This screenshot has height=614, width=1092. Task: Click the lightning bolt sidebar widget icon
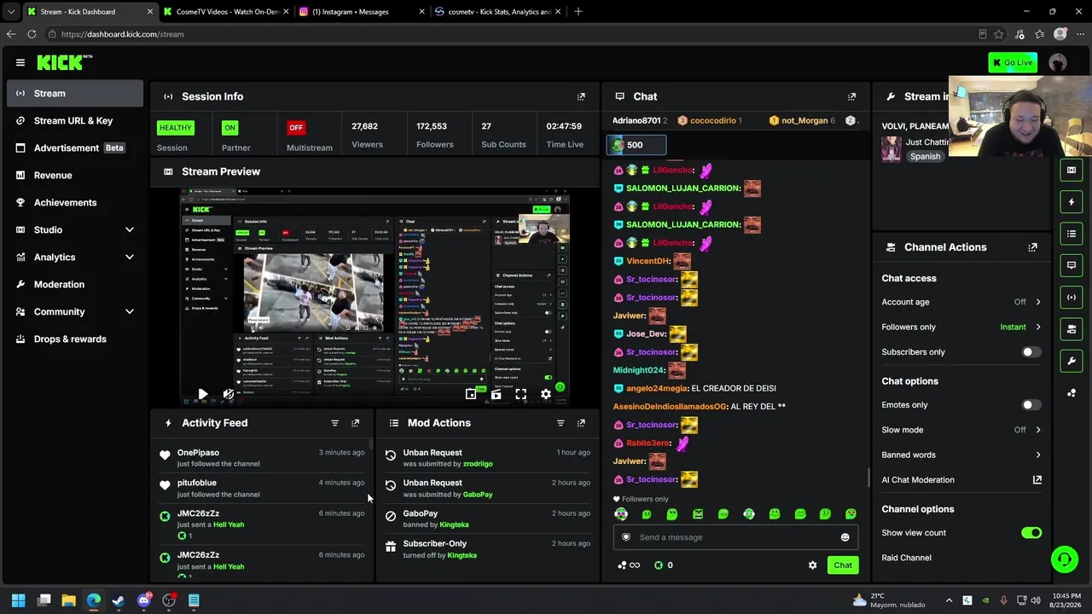coord(1072,202)
